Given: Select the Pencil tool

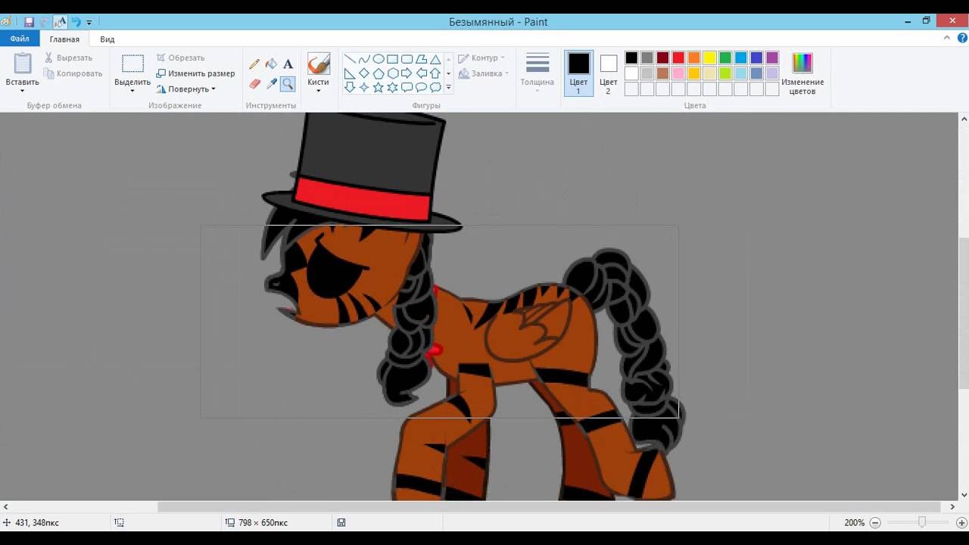Looking at the screenshot, I should (x=254, y=64).
